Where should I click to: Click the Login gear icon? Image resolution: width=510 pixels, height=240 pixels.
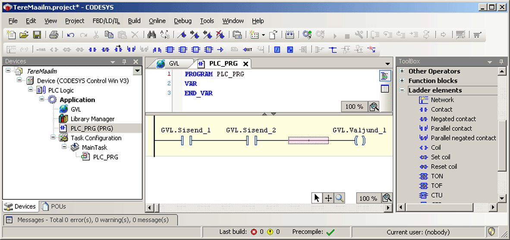[x=307, y=34]
